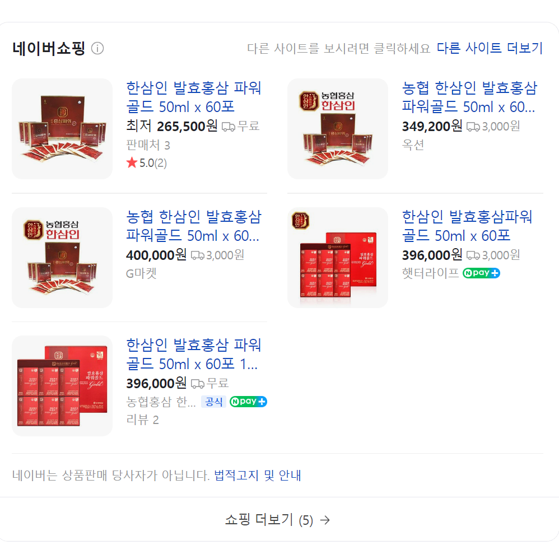559x559 pixels.
Task: Click free delivery truck icon by 265,500원
Action: coord(229,127)
